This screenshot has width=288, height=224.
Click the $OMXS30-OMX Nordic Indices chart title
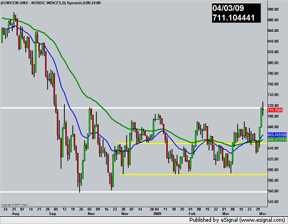click(x=51, y=3)
